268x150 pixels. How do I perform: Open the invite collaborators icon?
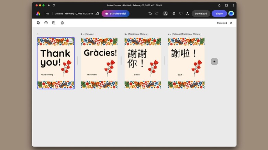point(166,14)
